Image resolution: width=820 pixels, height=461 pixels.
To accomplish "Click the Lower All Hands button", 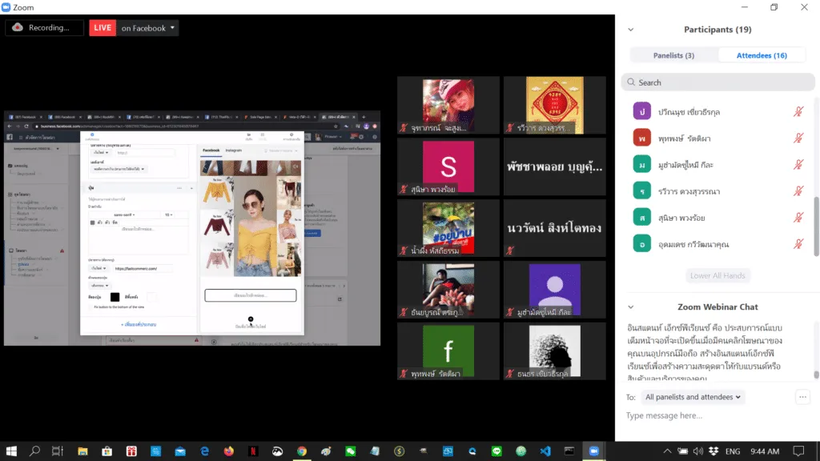I will 717,275.
